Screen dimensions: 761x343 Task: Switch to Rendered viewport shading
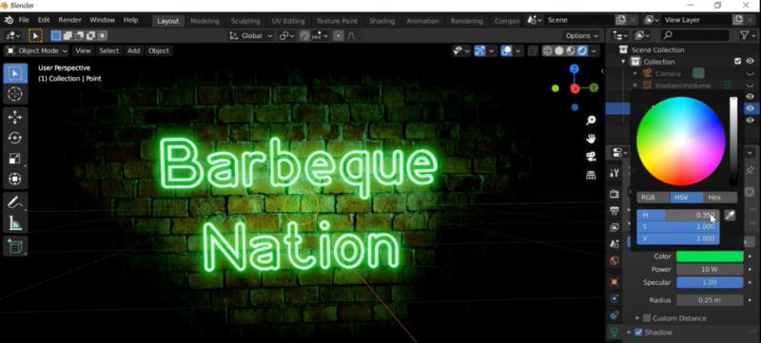pyautogui.click(x=582, y=51)
